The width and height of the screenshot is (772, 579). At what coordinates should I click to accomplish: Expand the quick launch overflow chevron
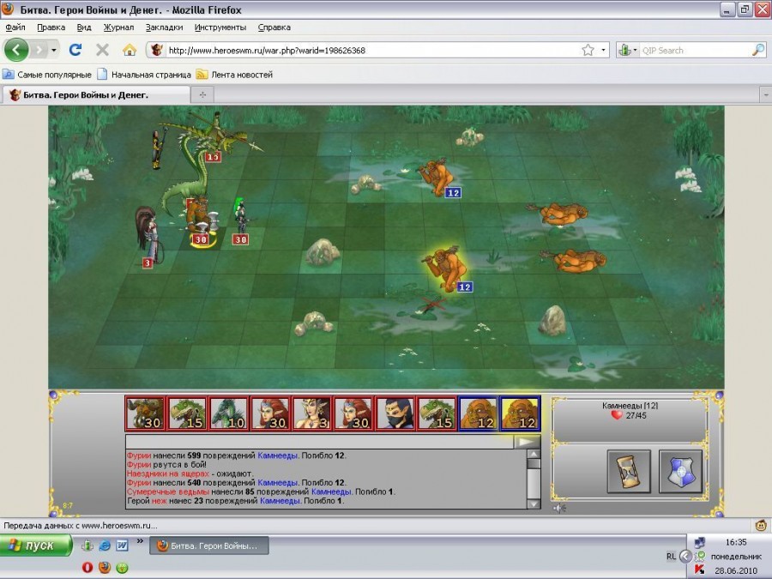(x=140, y=541)
